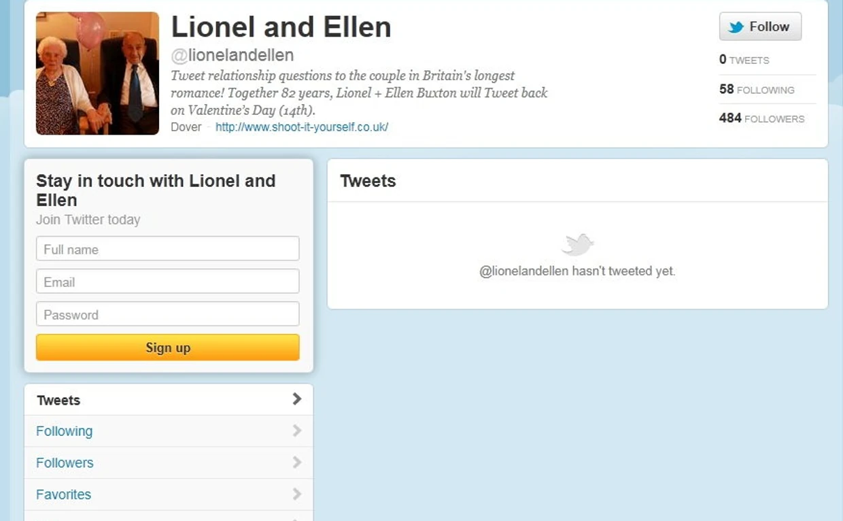This screenshot has height=521, width=843.
Task: Click the yellow Sign up button
Action: pyautogui.click(x=167, y=348)
